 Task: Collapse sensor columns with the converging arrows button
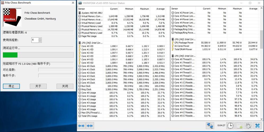[90, 126]
